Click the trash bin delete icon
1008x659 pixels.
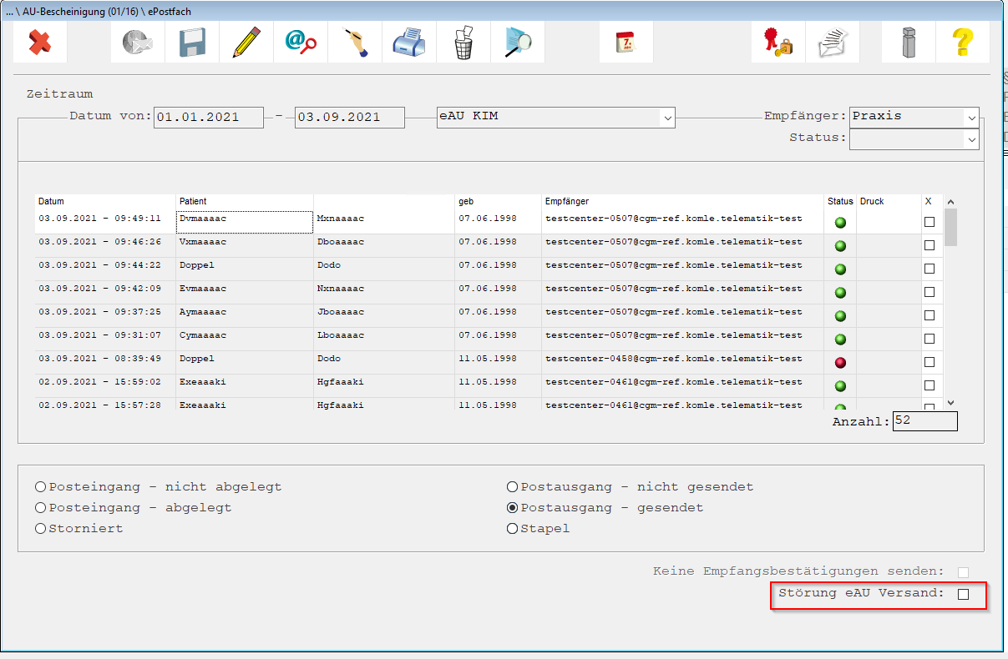[463, 42]
